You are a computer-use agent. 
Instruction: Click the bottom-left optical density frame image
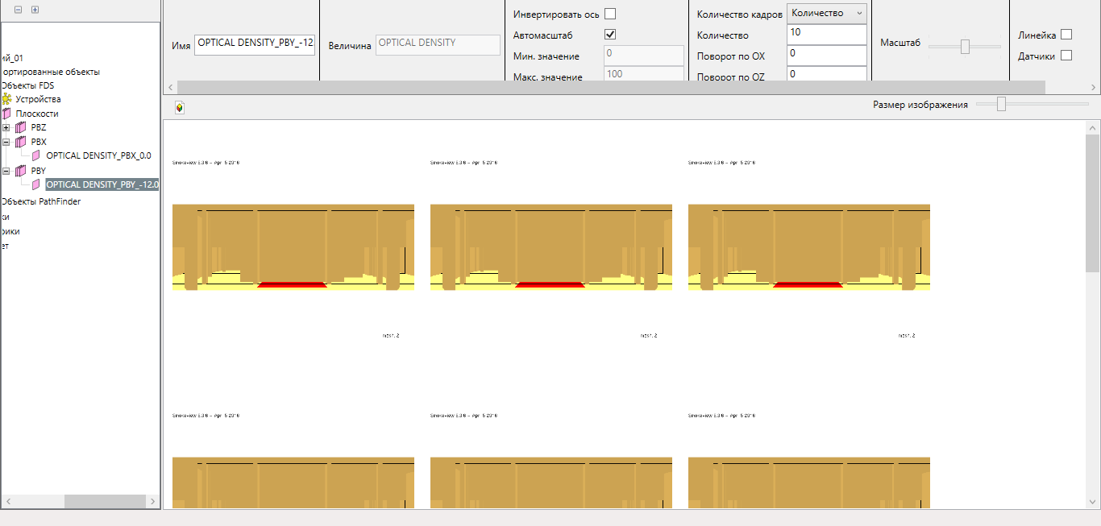tap(293, 483)
